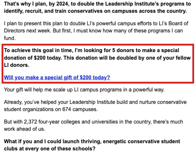Viewport: 196px width, 155px height.
Task: Click the year "2024" in the first paragraph
Action: pos(64,4)
